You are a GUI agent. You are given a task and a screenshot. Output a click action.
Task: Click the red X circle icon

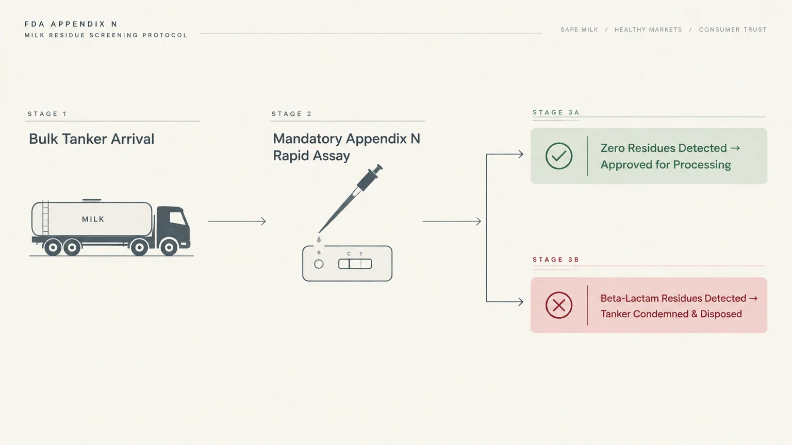559,305
